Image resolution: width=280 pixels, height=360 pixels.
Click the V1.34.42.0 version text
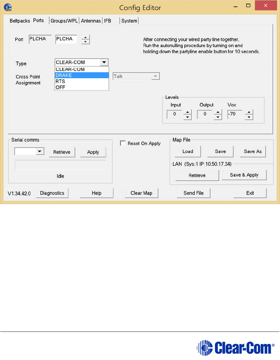pos(19,193)
